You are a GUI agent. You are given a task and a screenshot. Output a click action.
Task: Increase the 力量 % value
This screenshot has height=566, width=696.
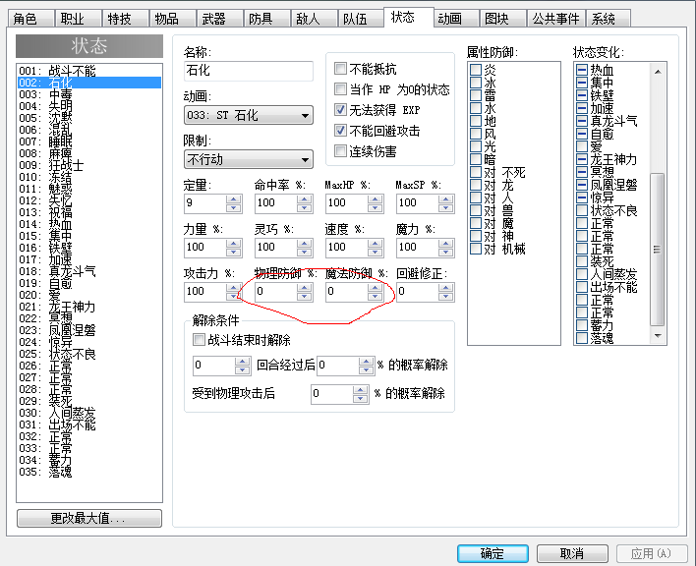(234, 244)
